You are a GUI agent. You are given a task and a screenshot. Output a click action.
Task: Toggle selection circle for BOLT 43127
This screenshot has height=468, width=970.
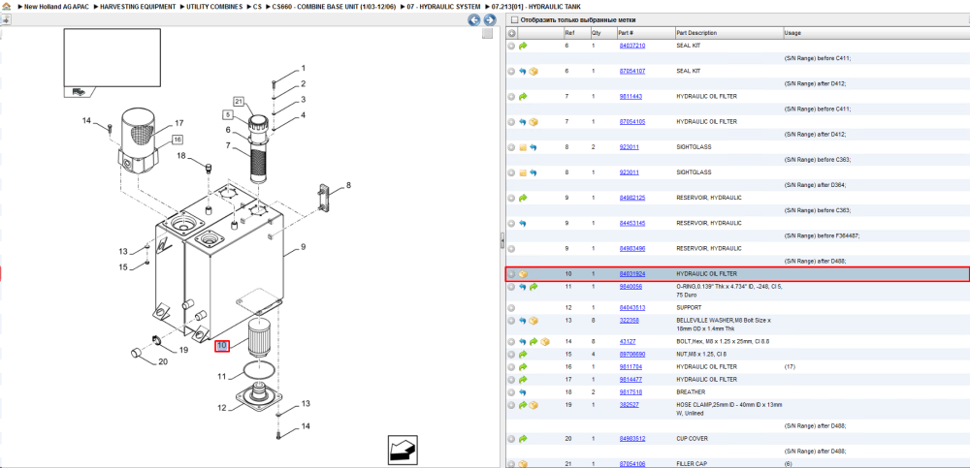[x=511, y=341]
